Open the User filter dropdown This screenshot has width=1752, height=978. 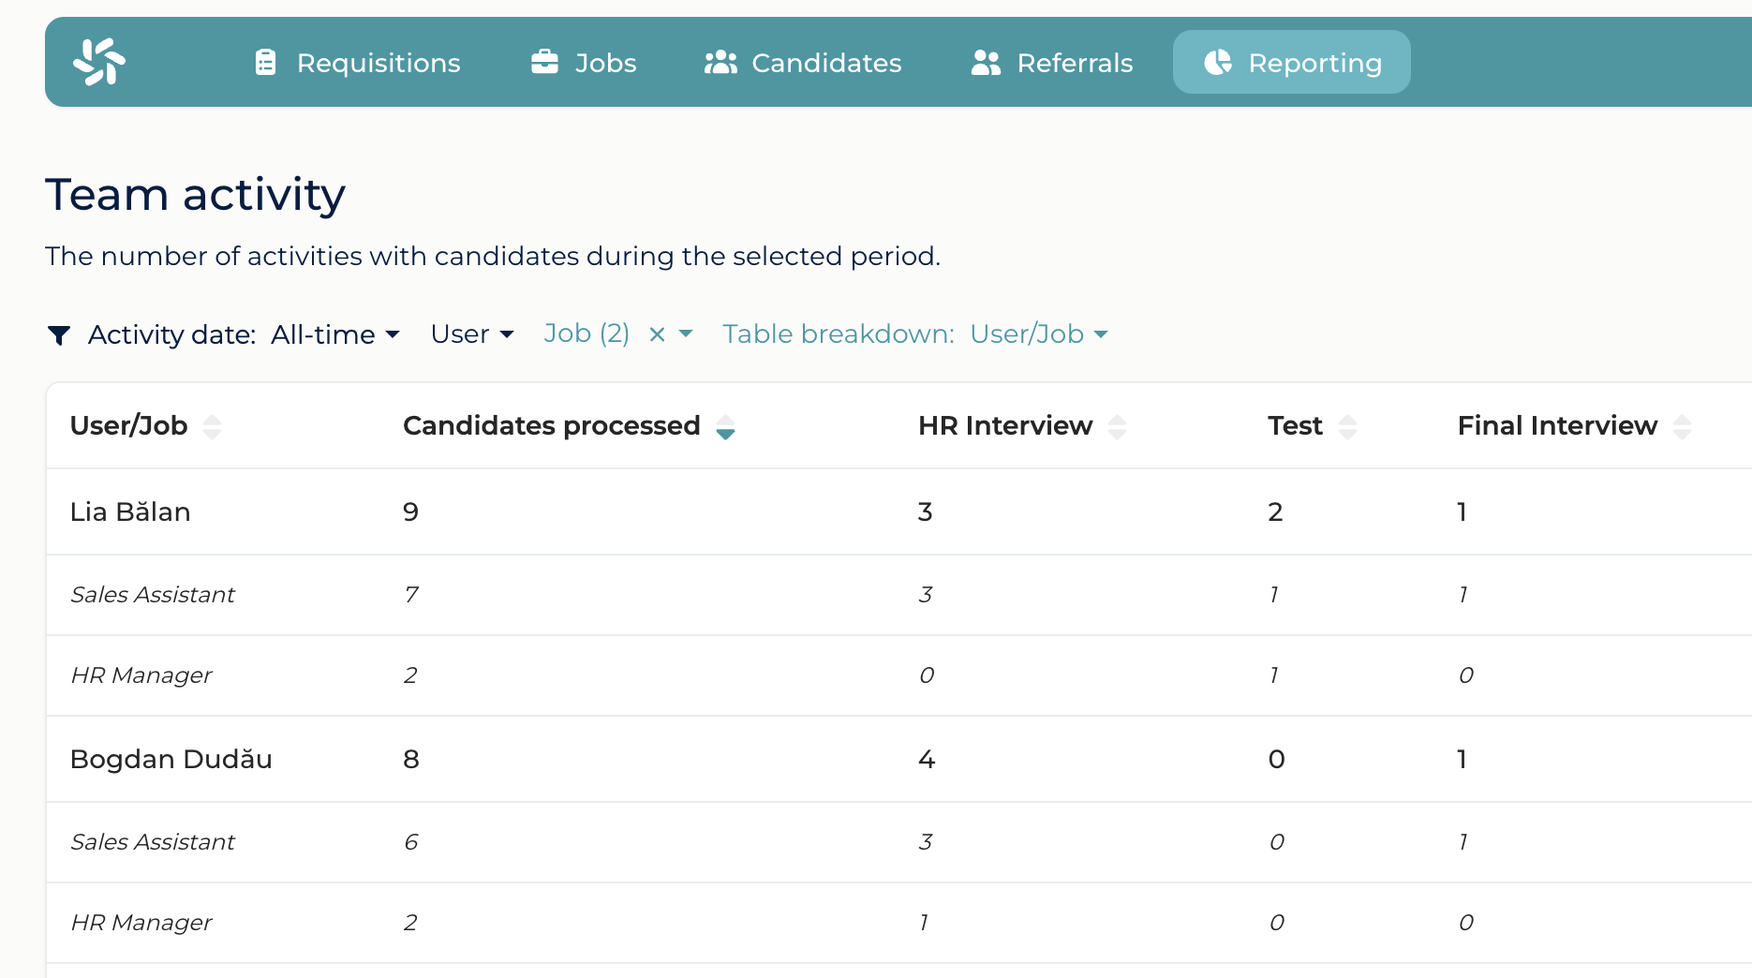[472, 334]
